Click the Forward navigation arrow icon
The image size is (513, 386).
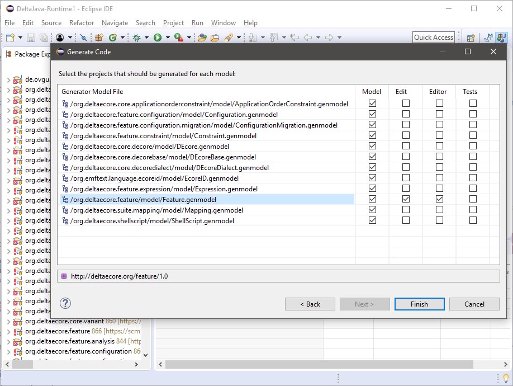(329, 37)
